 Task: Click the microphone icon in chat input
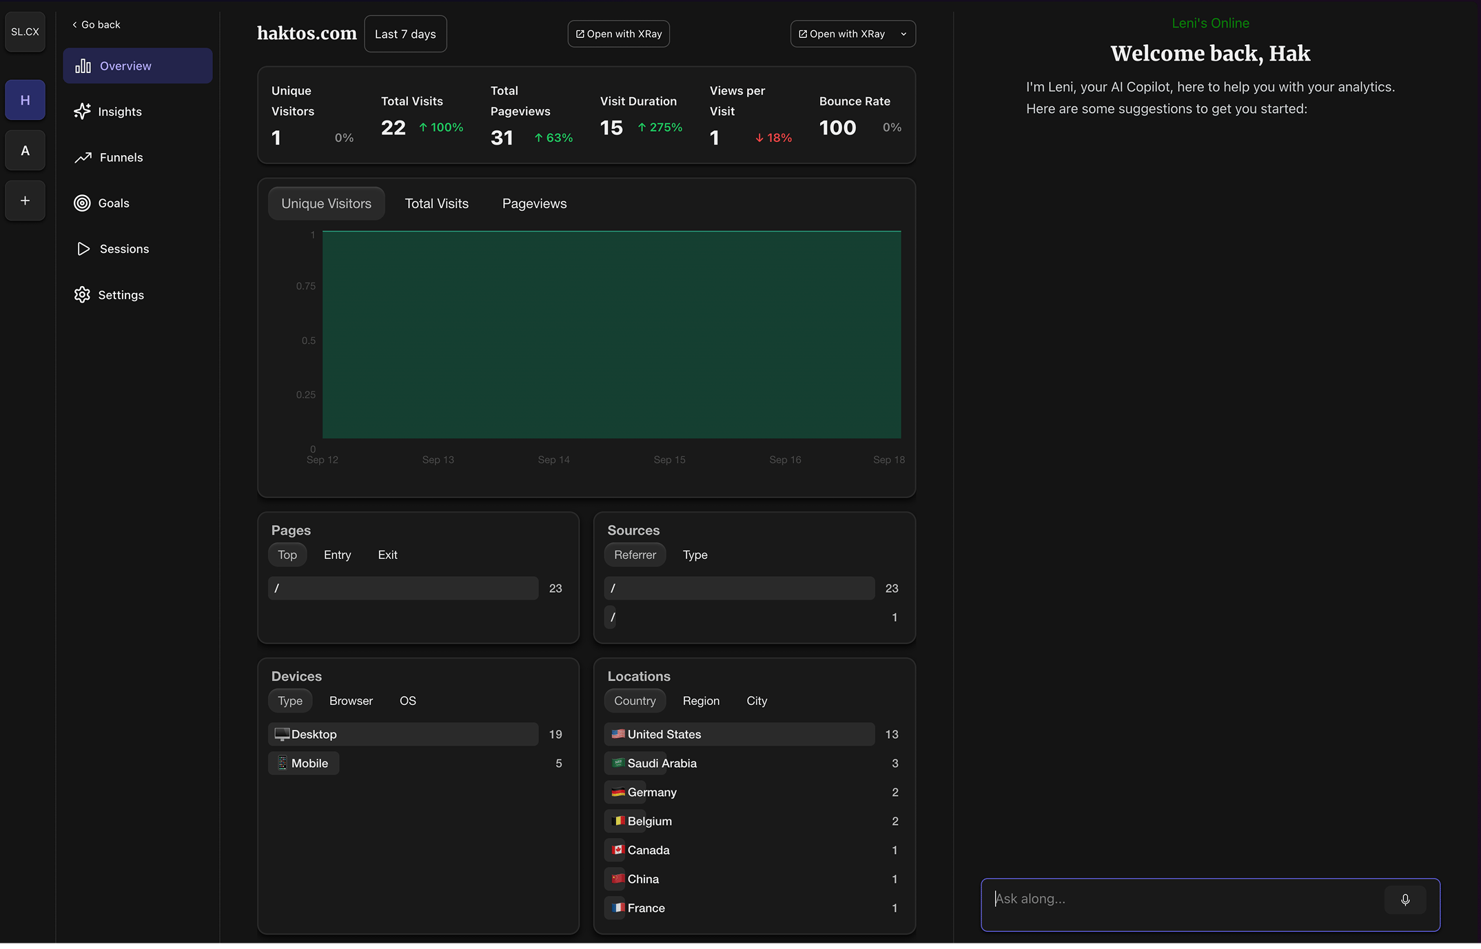click(x=1405, y=899)
